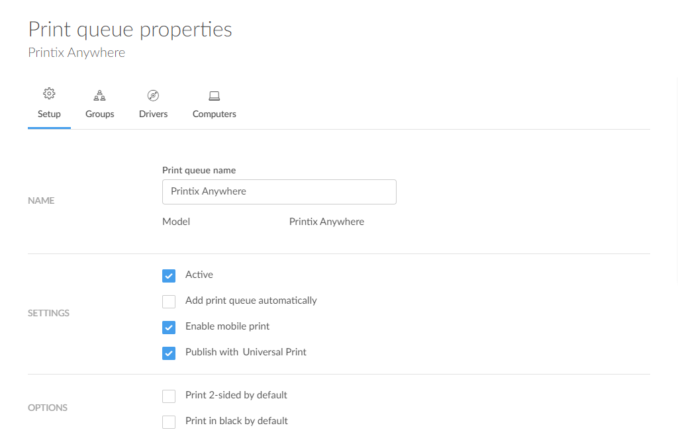Click the Printix Anywhere subtitle under heading
The height and width of the screenshot is (446, 678).
tap(77, 53)
